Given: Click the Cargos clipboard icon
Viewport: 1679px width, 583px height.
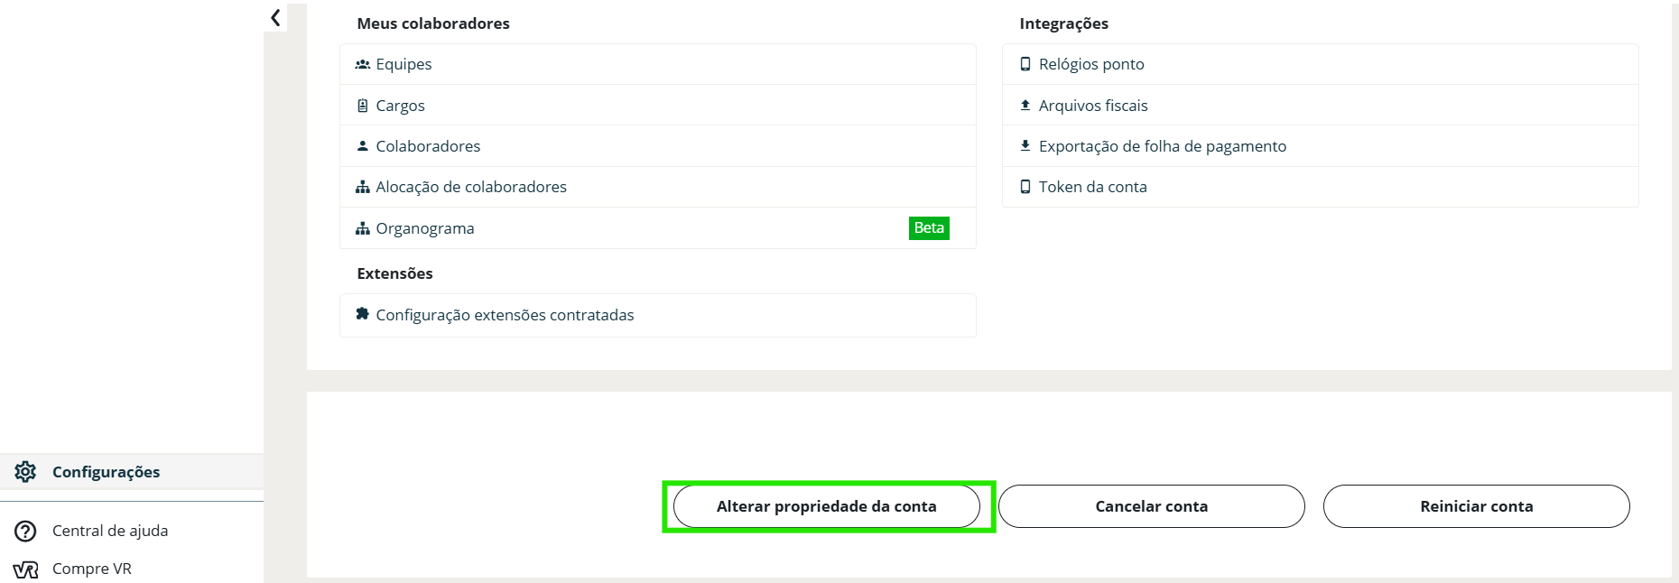Looking at the screenshot, I should [362, 106].
